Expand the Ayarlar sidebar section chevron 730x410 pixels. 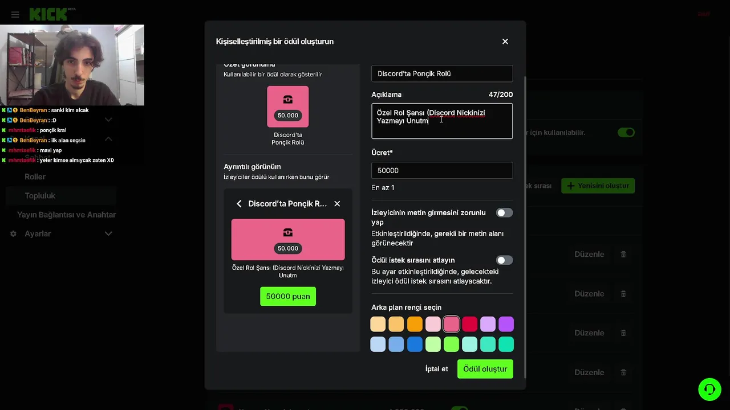108,234
